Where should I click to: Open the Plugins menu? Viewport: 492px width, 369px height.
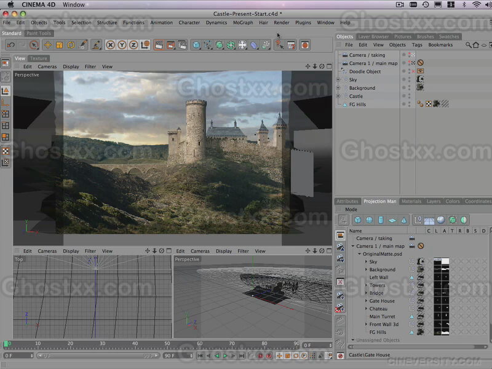click(303, 23)
